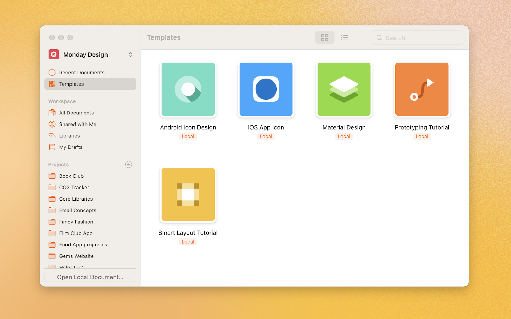Click the magnifier in the Search field
The width and height of the screenshot is (511, 319).
[379, 37]
